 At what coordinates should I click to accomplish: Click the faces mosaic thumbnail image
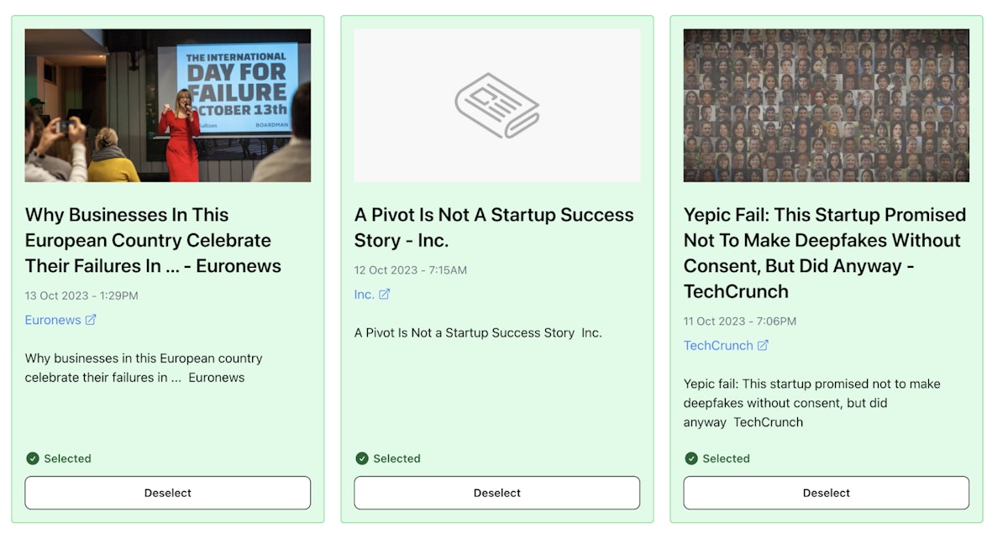click(x=827, y=105)
